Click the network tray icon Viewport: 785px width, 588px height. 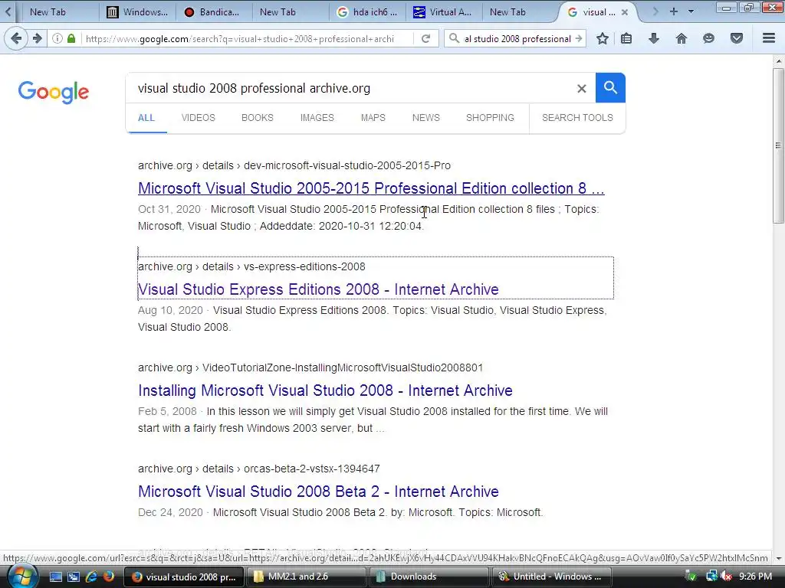[x=711, y=577]
